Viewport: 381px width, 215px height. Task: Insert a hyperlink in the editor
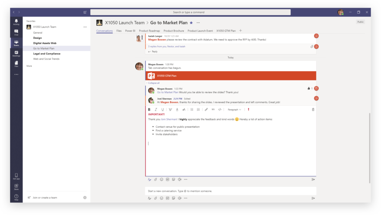tap(206, 110)
